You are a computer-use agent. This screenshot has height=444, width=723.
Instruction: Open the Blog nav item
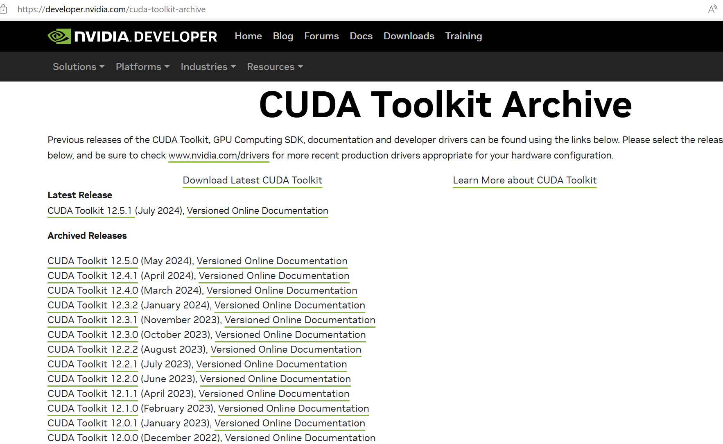click(283, 36)
